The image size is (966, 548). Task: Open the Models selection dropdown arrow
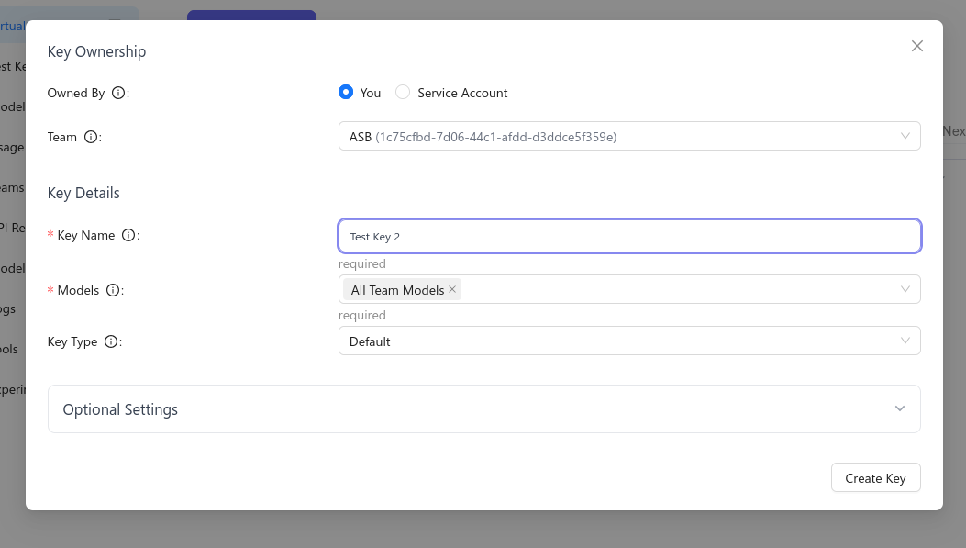pyautogui.click(x=905, y=289)
